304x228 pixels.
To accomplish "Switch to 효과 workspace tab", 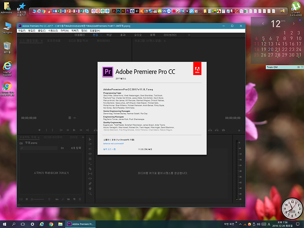I will (x=123, y=35).
